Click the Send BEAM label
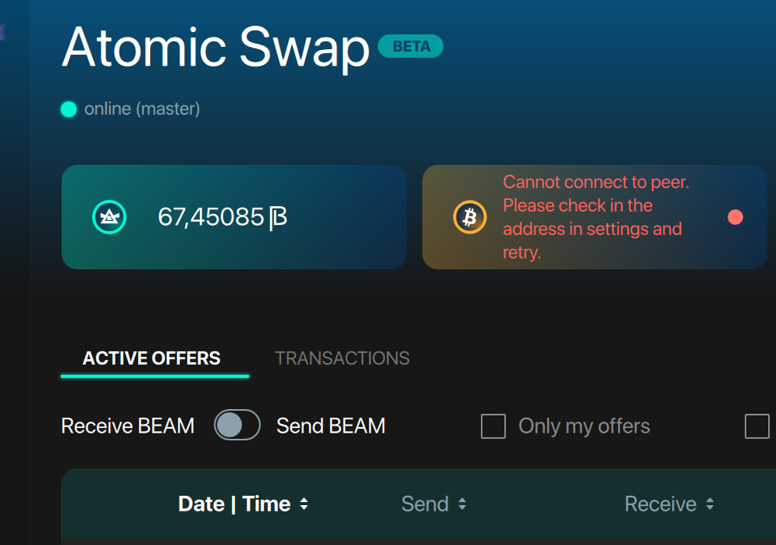This screenshot has width=776, height=545. coord(330,426)
